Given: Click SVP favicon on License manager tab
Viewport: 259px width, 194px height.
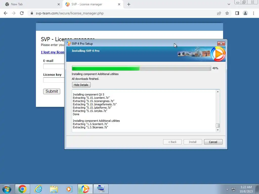Looking at the screenshot, I should [x=67, y=4].
